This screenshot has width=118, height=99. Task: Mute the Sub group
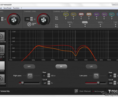click(116, 27)
